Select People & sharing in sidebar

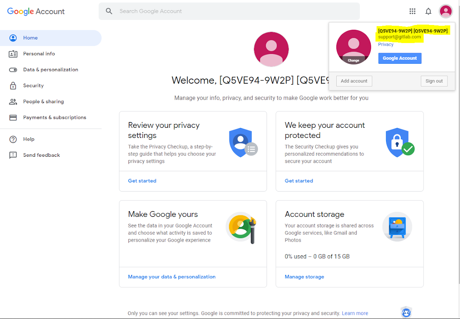coord(43,102)
